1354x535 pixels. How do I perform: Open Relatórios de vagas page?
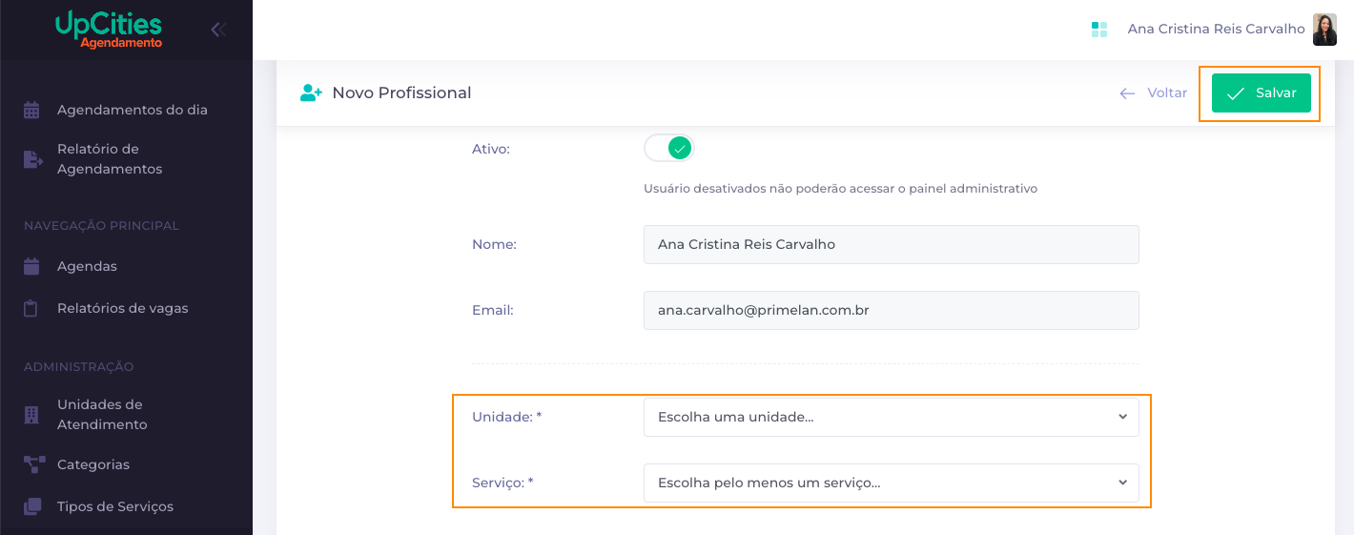click(x=123, y=308)
